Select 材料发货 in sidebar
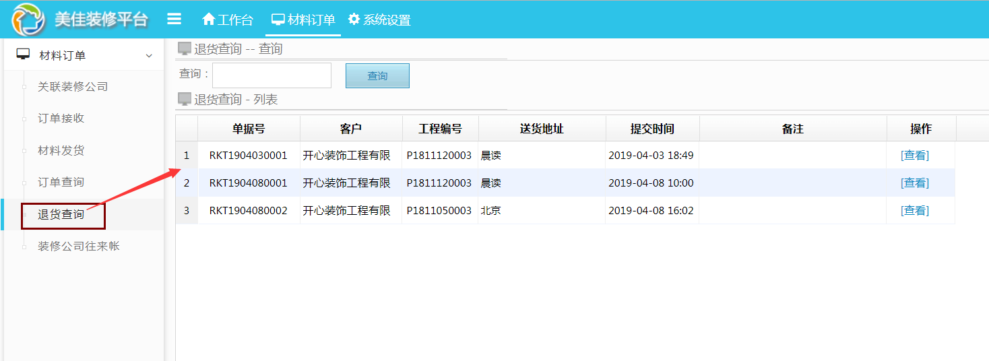This screenshot has width=989, height=361. point(61,151)
